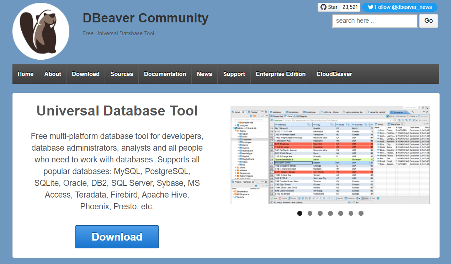Navigate to Documentation
Viewport: 451px width, 264px height.
[x=165, y=74]
